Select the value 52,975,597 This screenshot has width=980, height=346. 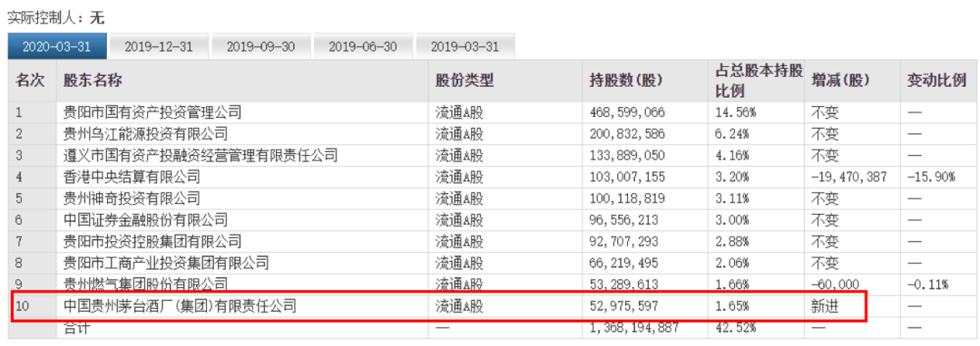[x=623, y=306]
